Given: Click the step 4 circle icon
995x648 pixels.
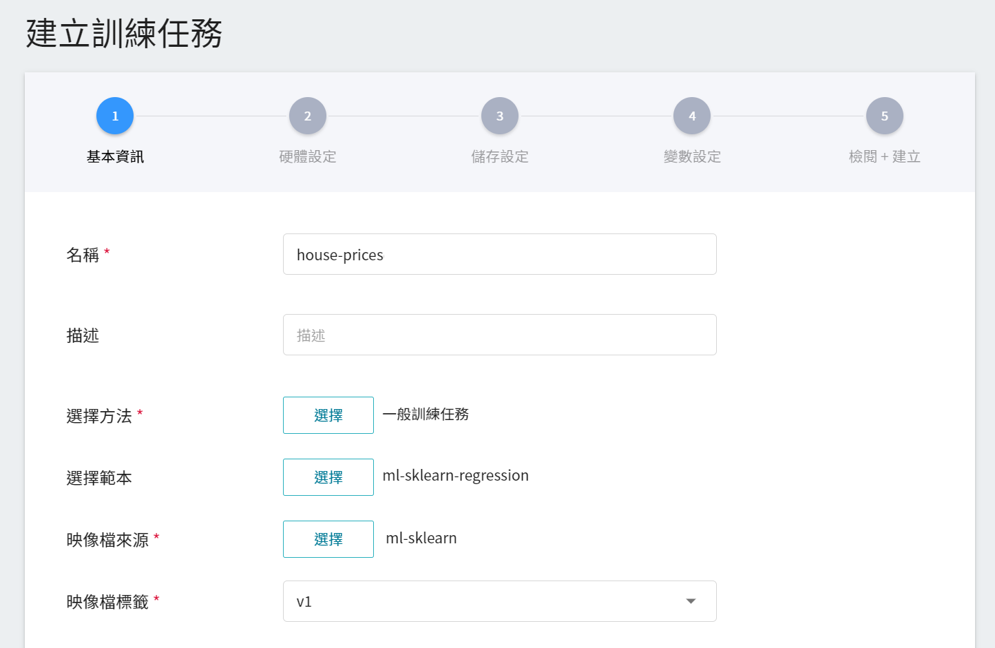Looking at the screenshot, I should (692, 116).
